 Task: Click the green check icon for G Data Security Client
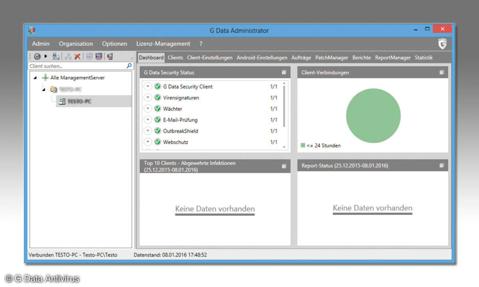(157, 86)
